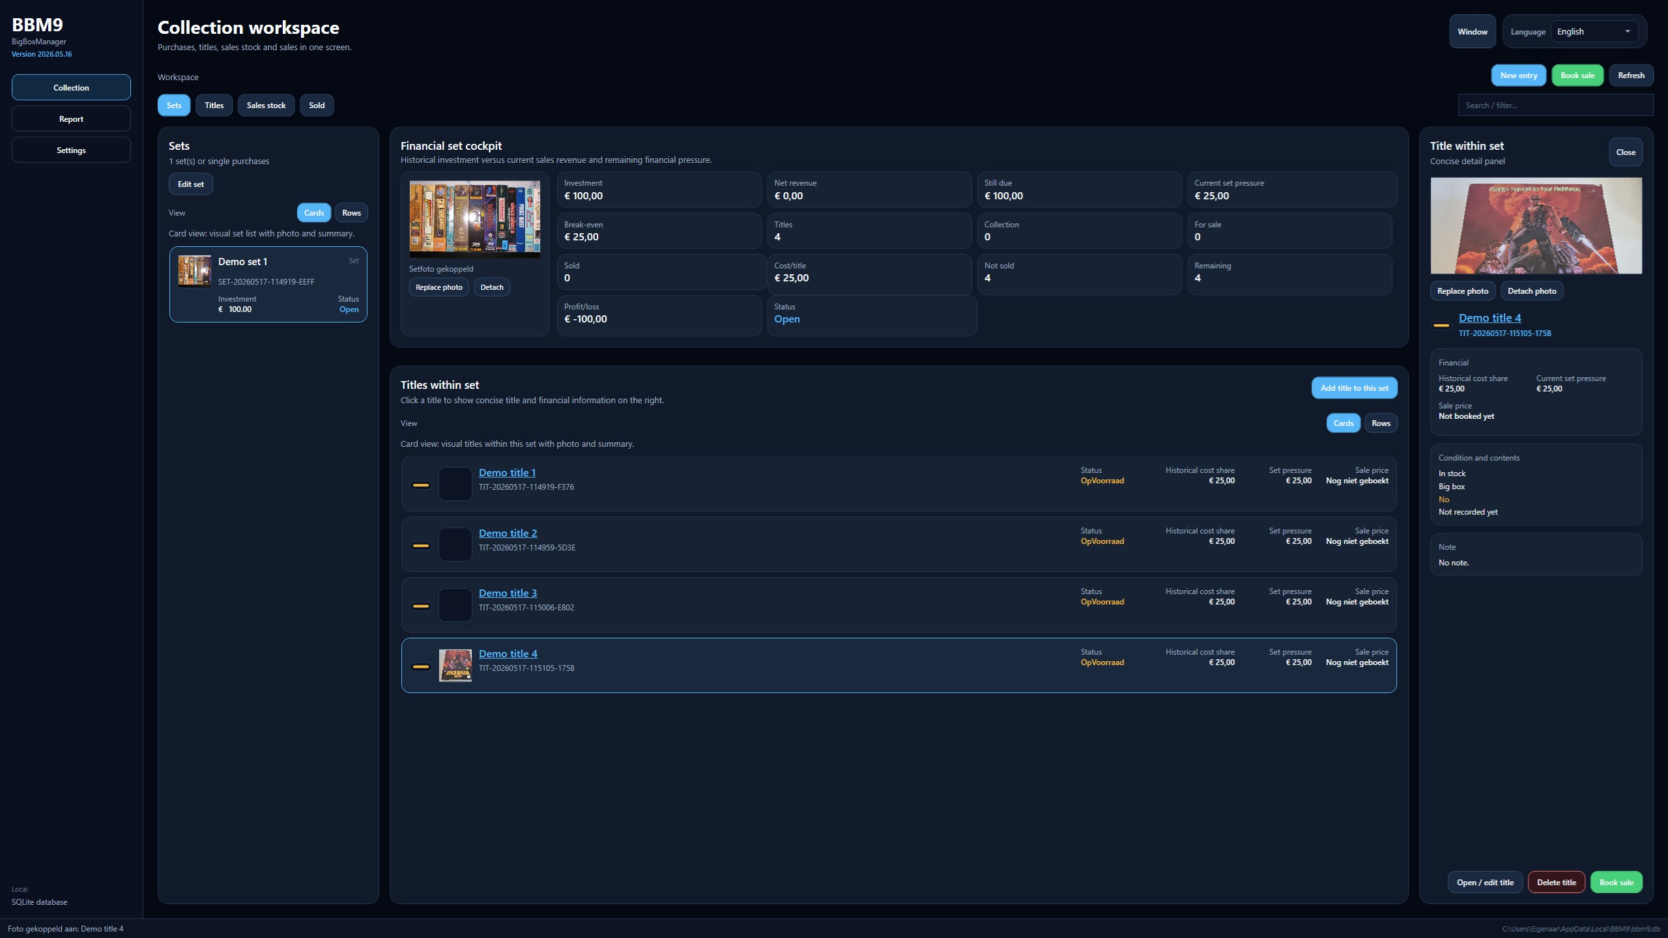Open Demo title 4 link in list
The image size is (1668, 938).
coord(508,654)
